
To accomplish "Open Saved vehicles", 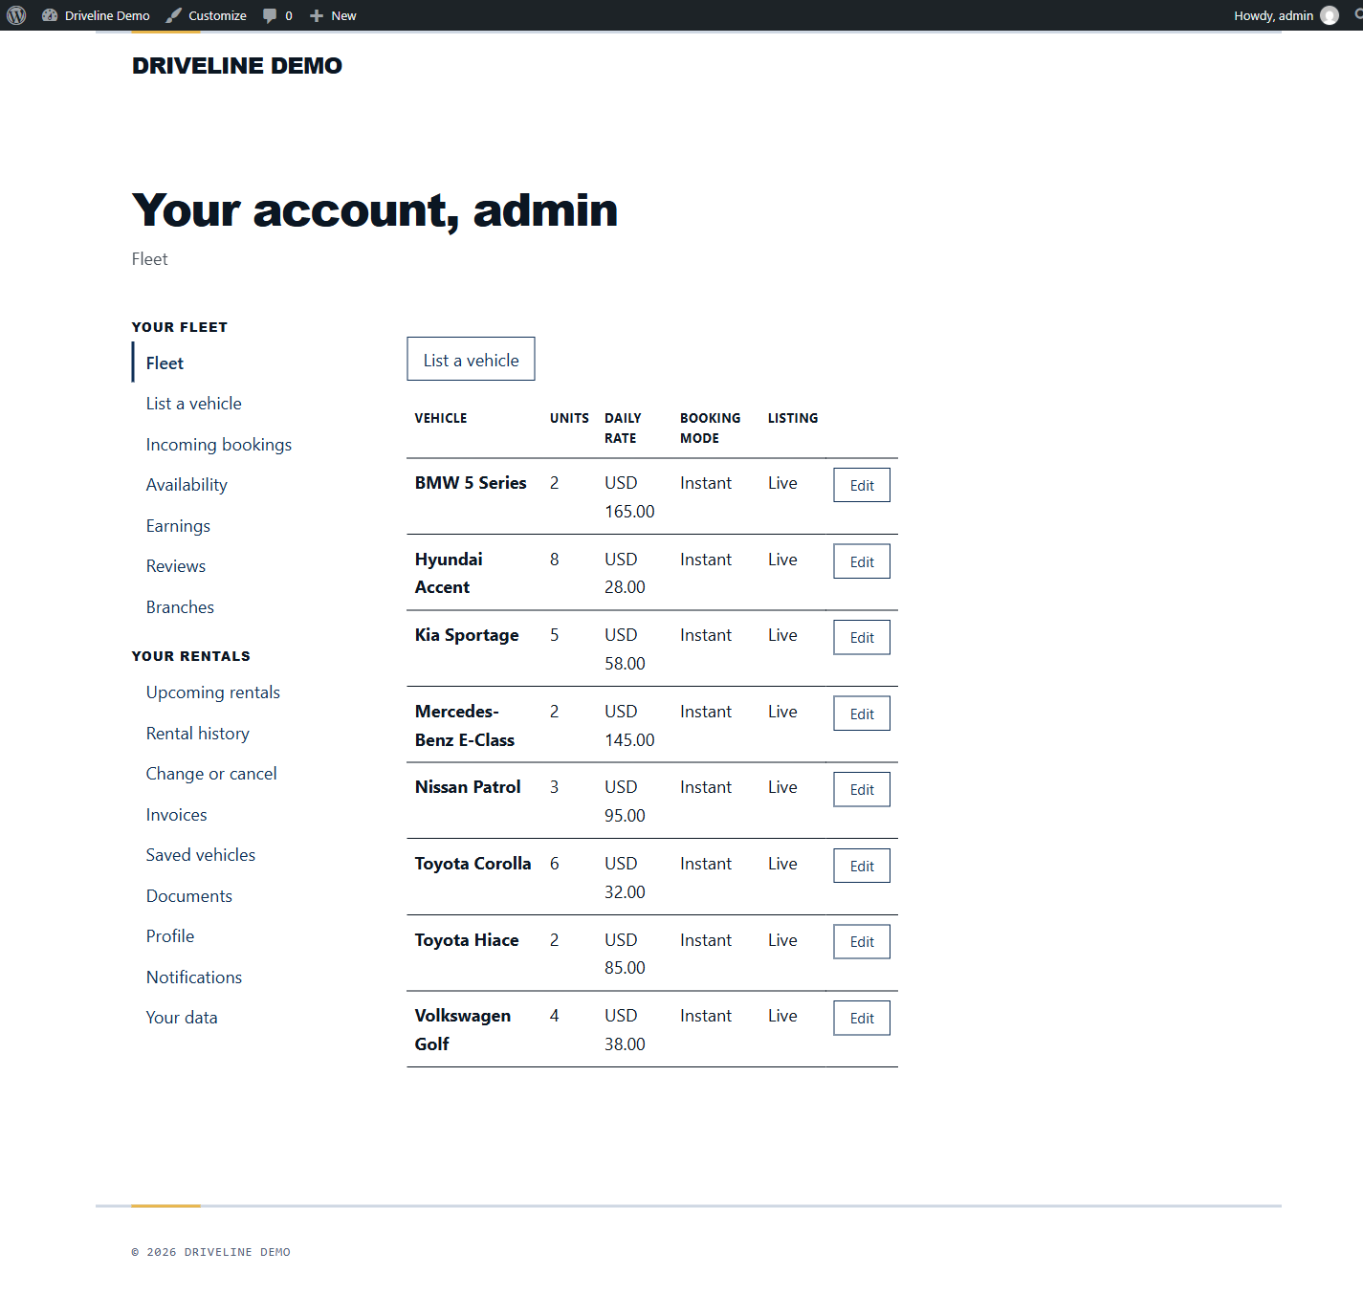I will click(x=201, y=855).
